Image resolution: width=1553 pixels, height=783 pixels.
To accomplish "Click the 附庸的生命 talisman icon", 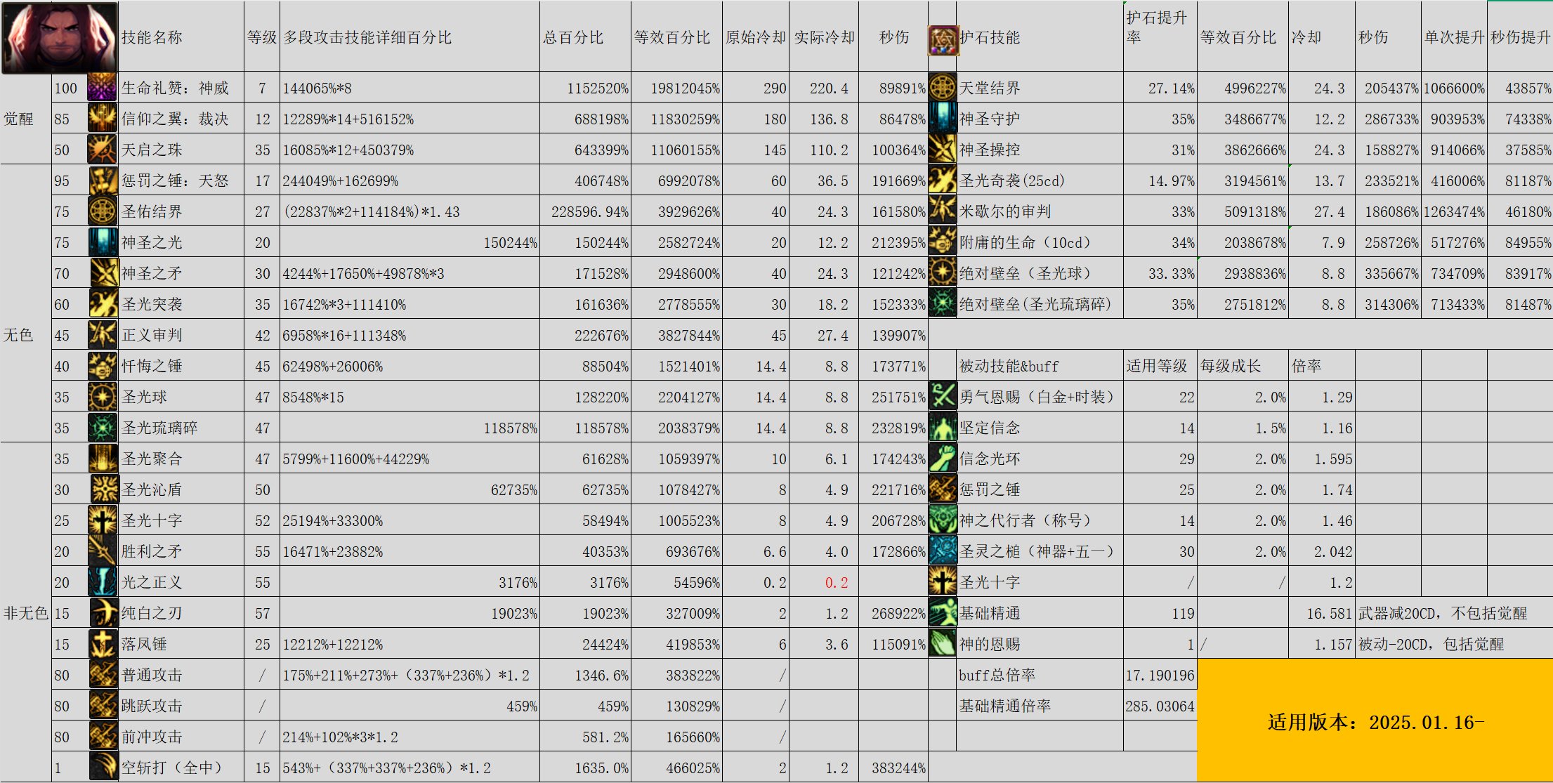I will (943, 242).
